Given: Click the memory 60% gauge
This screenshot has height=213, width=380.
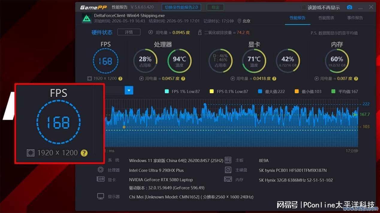Looking at the screenshot, I should click(337, 61).
